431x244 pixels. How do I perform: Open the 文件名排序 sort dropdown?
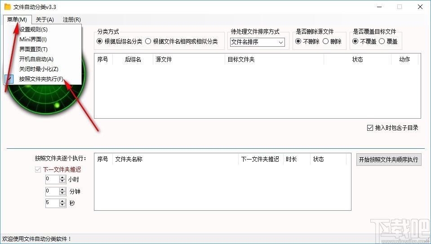click(x=257, y=42)
